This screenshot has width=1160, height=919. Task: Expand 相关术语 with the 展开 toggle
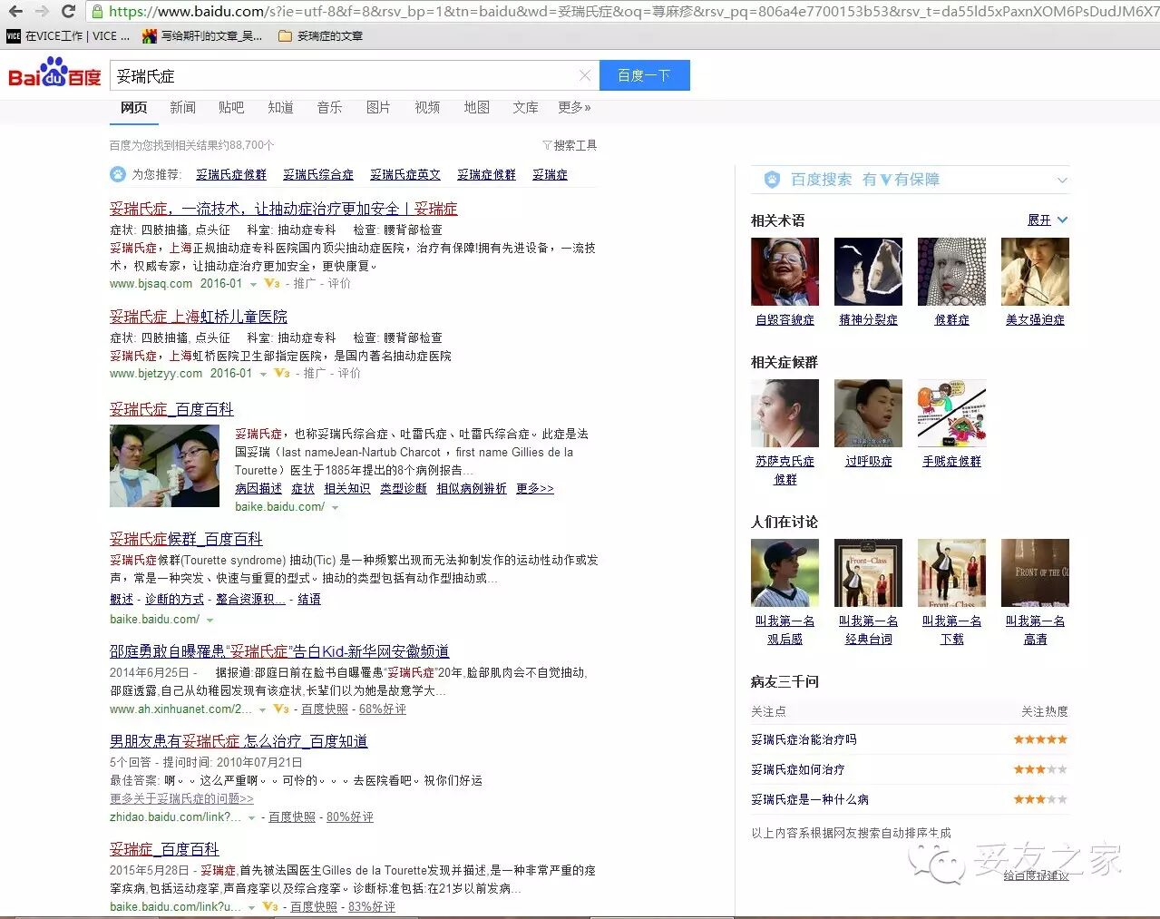[1048, 220]
